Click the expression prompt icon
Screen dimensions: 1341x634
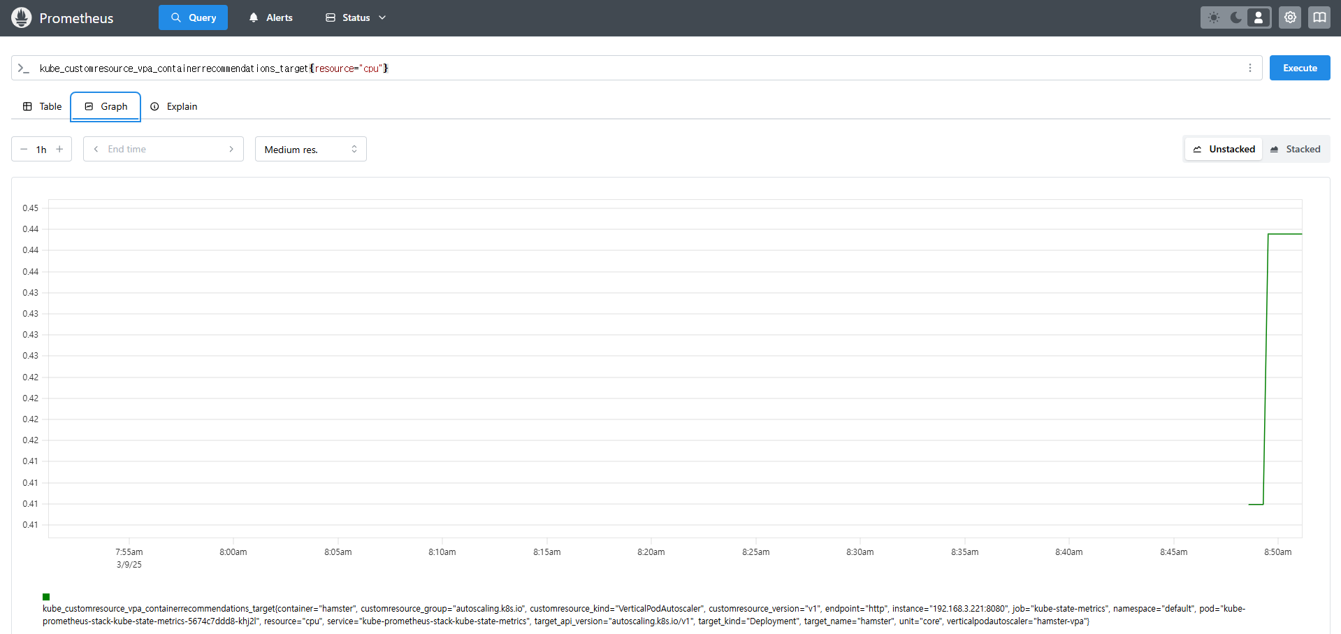point(24,68)
